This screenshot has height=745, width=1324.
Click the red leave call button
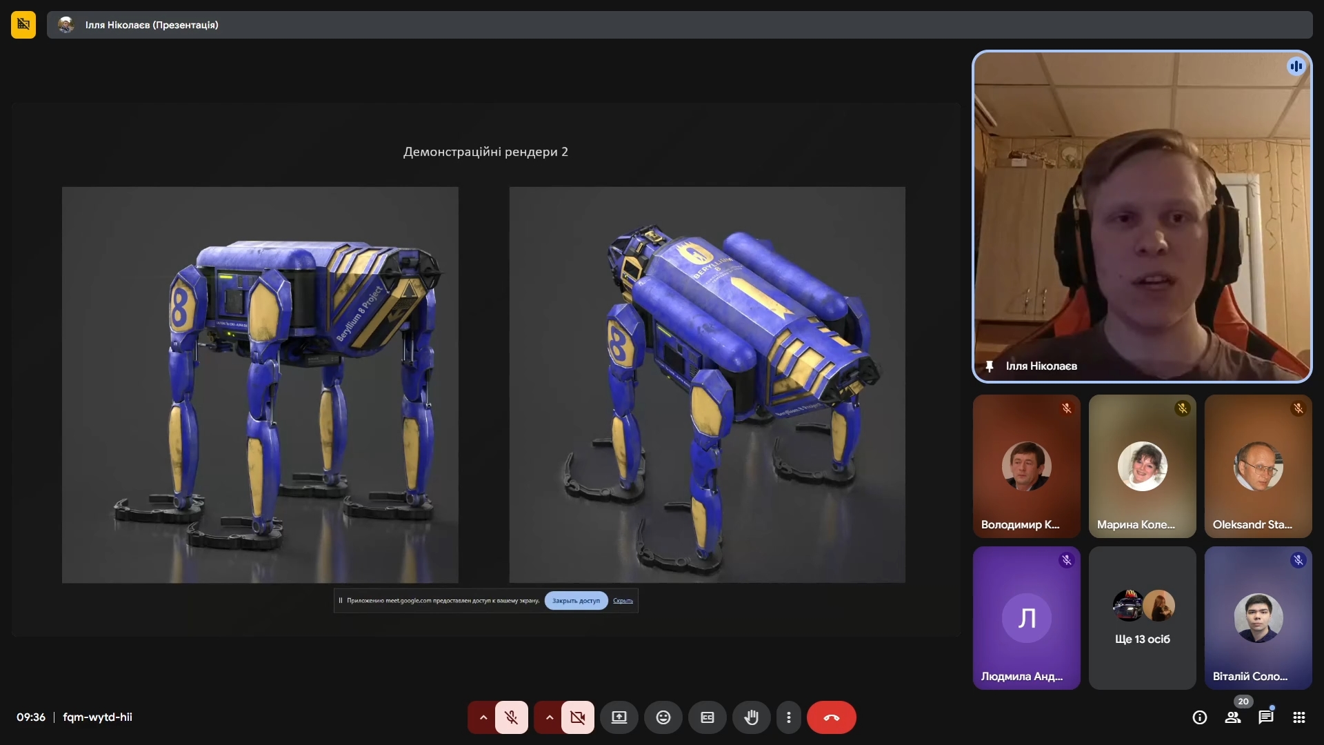coord(831,717)
